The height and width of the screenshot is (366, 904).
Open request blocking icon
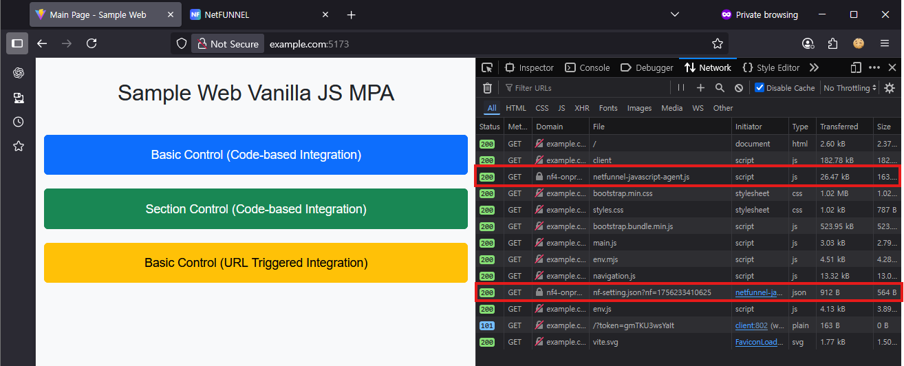click(739, 87)
